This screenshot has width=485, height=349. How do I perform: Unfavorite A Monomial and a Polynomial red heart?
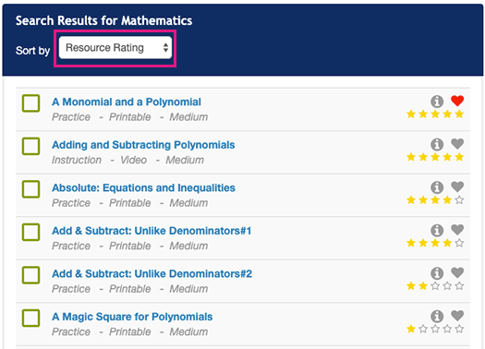pyautogui.click(x=457, y=101)
